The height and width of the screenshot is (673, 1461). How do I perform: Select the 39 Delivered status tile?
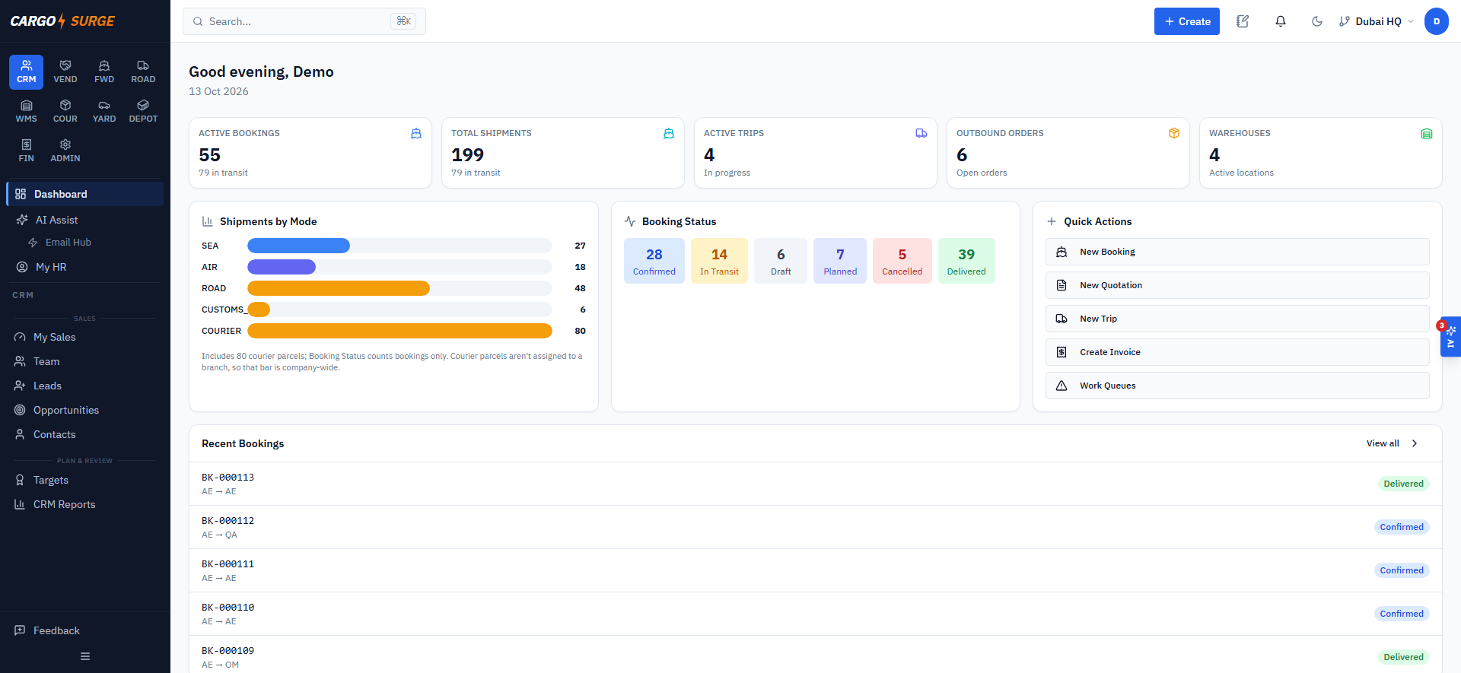pyautogui.click(x=966, y=261)
